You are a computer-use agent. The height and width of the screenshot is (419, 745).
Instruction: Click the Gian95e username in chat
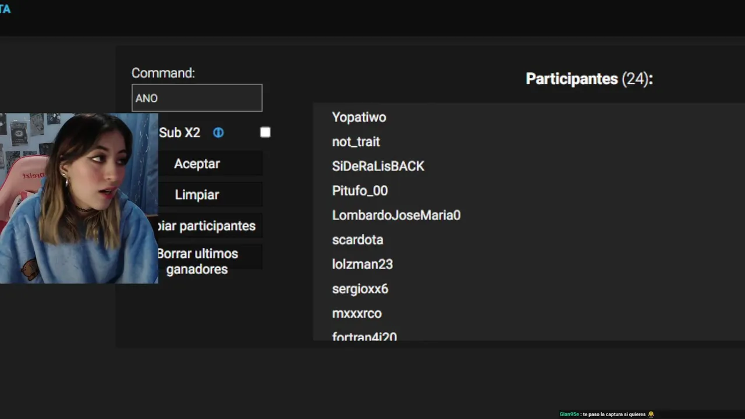[x=569, y=414]
